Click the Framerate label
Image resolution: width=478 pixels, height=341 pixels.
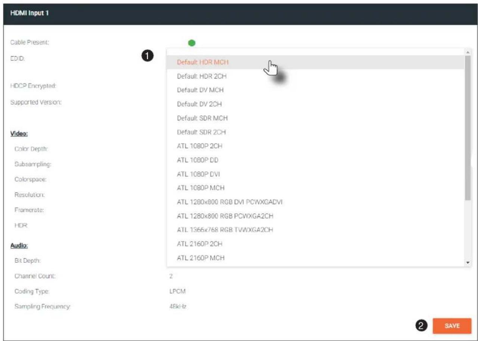point(30,210)
